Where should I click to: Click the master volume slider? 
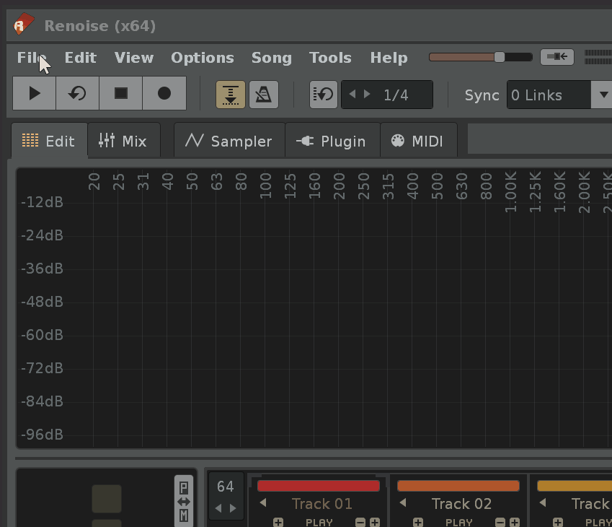coord(480,57)
